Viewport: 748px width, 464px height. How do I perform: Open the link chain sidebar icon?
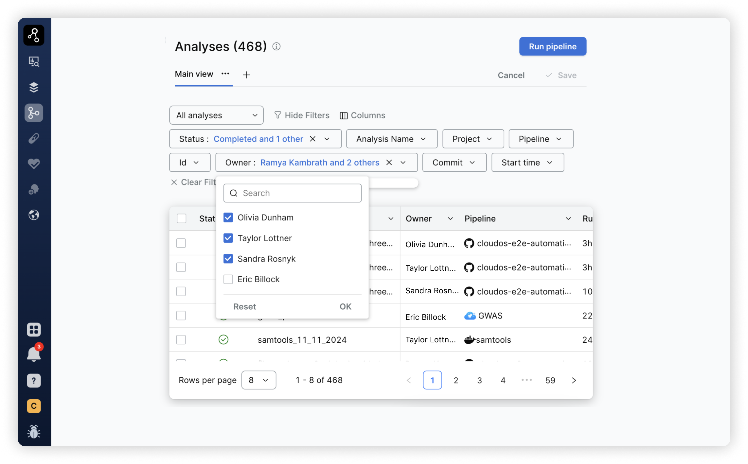(x=34, y=138)
